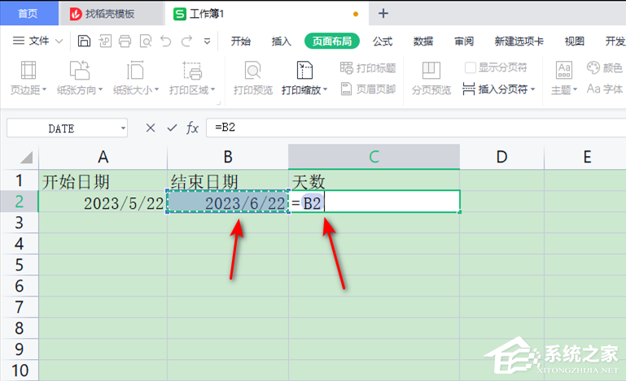
Task: Click cell A1 containing 开始日期
Action: (x=103, y=180)
